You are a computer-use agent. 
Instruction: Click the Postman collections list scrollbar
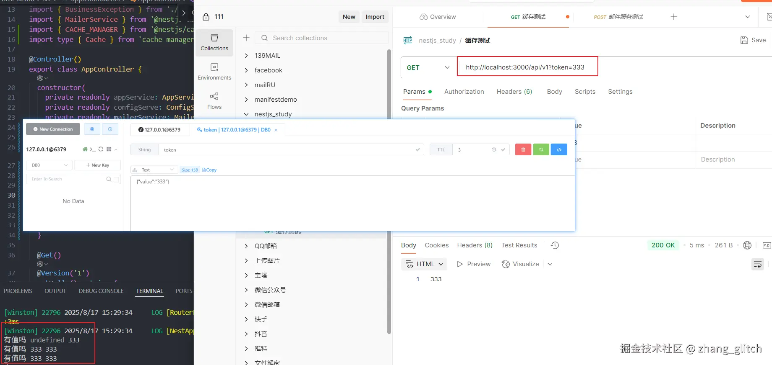[389, 192]
